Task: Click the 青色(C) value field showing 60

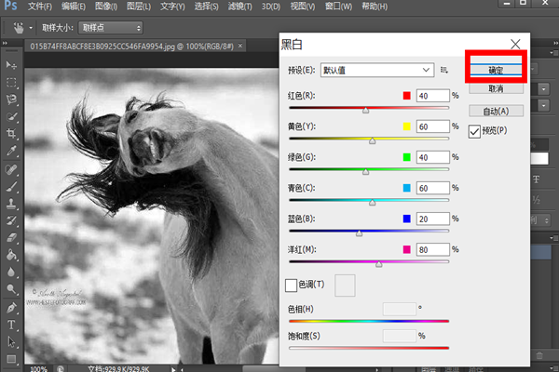Action: 433,188
